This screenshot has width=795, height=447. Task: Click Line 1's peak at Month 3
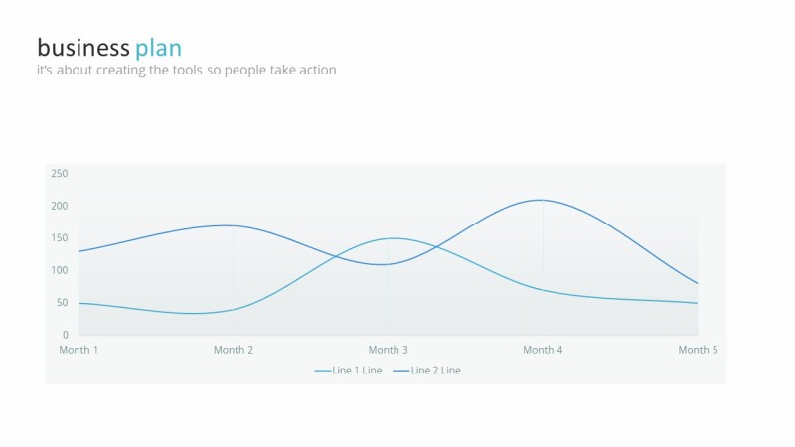click(394, 238)
